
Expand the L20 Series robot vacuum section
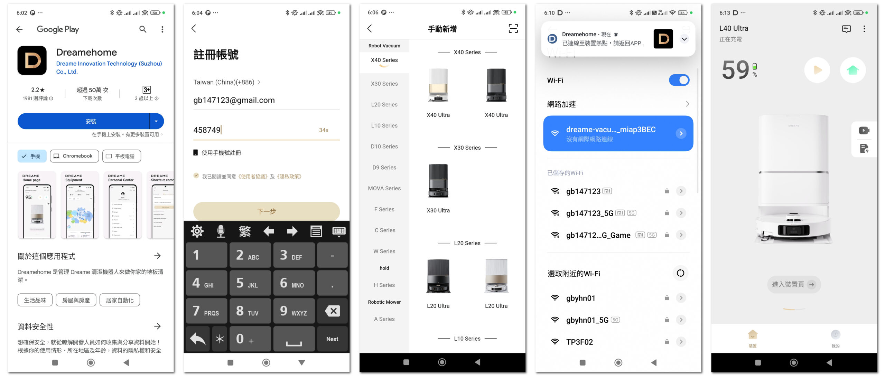click(x=384, y=104)
